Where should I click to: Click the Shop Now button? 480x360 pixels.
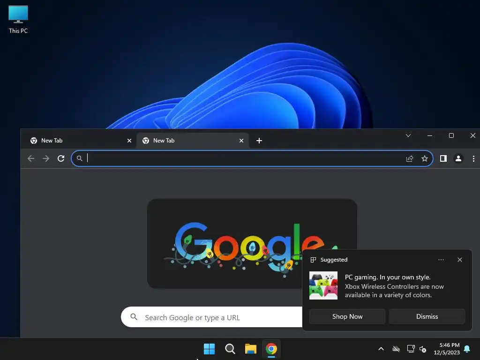pyautogui.click(x=347, y=316)
